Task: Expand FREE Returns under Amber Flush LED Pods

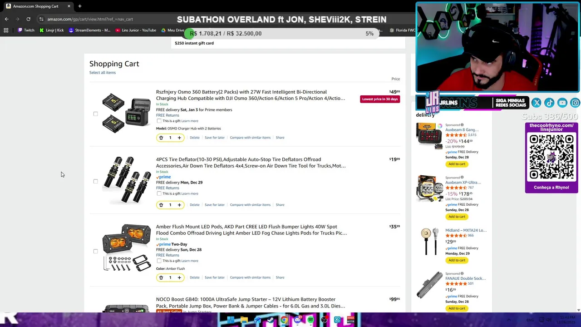Action: click(x=167, y=255)
